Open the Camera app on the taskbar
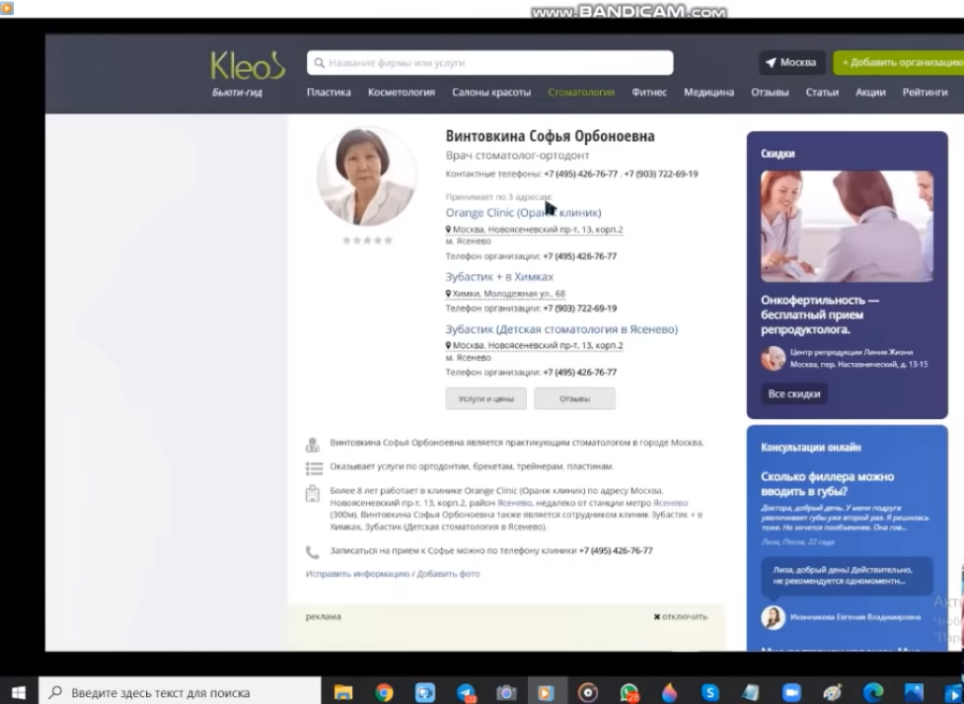964x704 pixels. click(506, 693)
